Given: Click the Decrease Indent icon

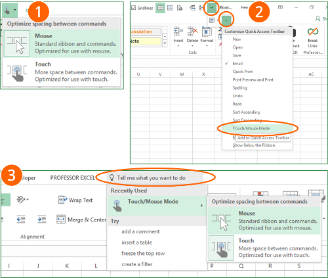Looking at the screenshot, I should click(21, 219).
